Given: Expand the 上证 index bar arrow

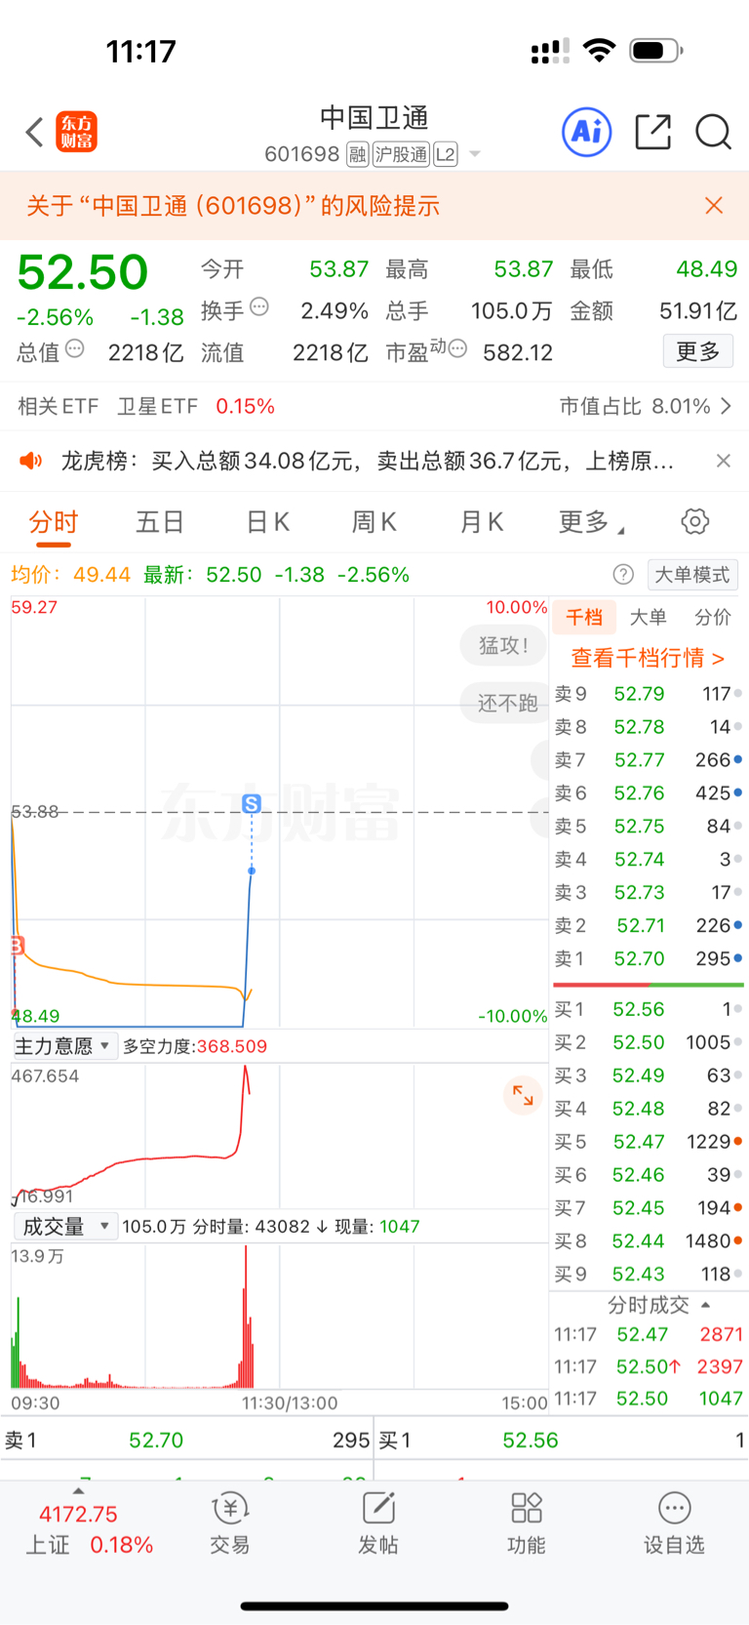Looking at the screenshot, I should click(x=78, y=1491).
